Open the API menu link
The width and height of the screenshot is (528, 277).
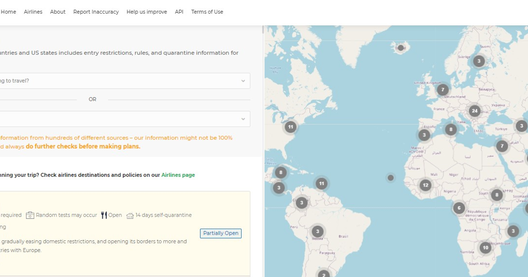pyautogui.click(x=179, y=12)
